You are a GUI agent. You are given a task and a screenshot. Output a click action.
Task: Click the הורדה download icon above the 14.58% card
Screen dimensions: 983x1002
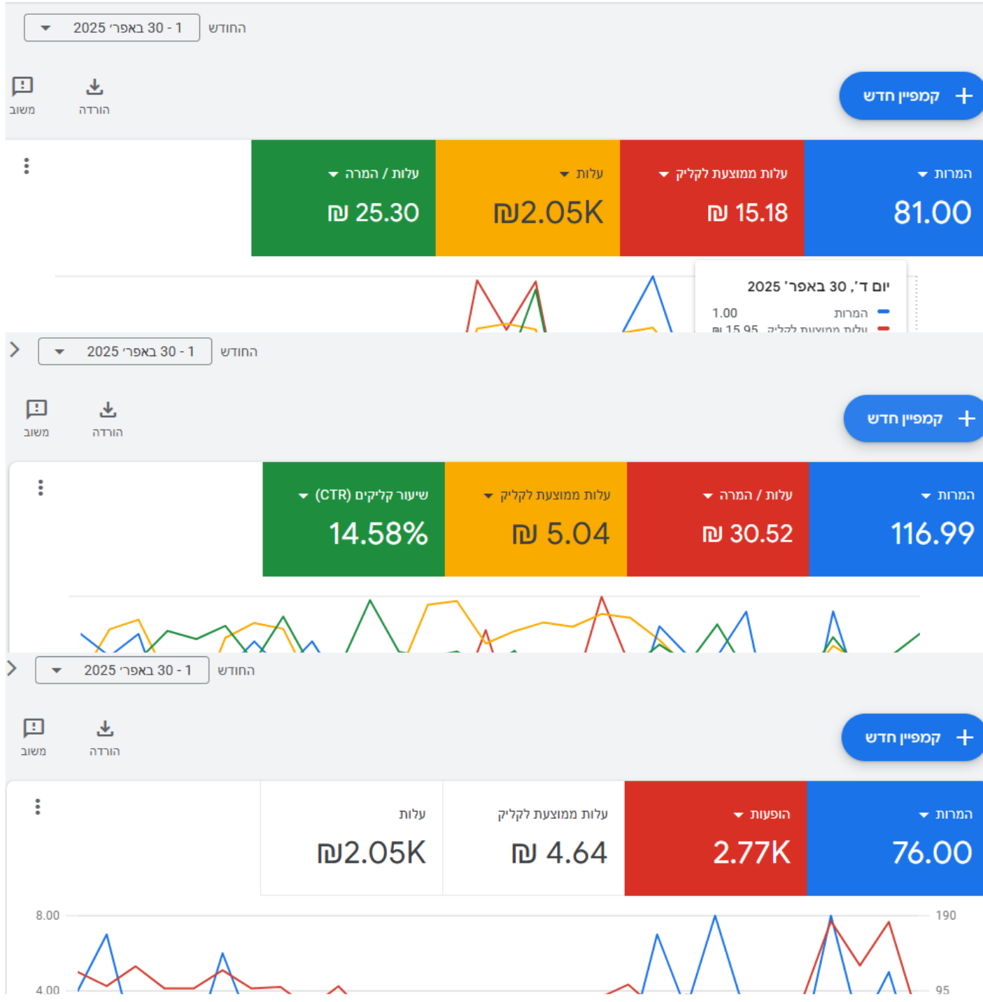[x=108, y=410]
